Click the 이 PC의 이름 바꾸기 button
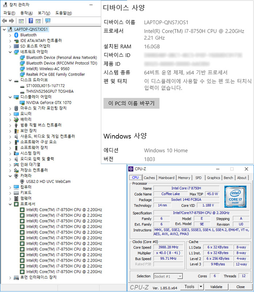Image resolution: width=254 pixels, height=293 pixels. point(131,103)
